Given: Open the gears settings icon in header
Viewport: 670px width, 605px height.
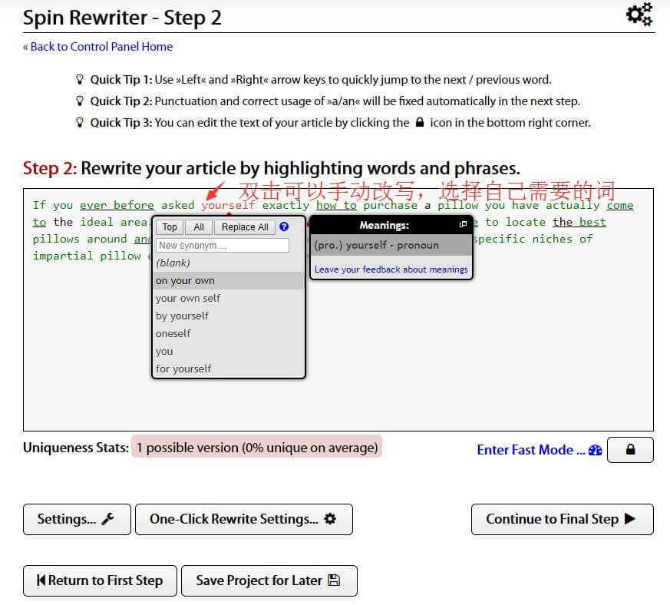Looking at the screenshot, I should click(639, 15).
